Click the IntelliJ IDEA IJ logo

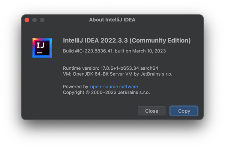pos(42,48)
